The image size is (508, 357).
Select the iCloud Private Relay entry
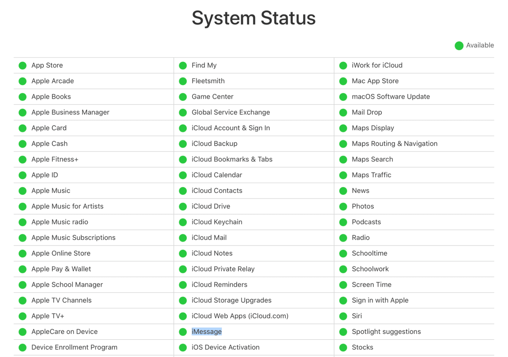(223, 269)
